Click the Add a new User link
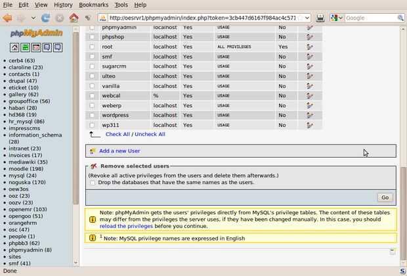407x276 pixels. click(119, 151)
